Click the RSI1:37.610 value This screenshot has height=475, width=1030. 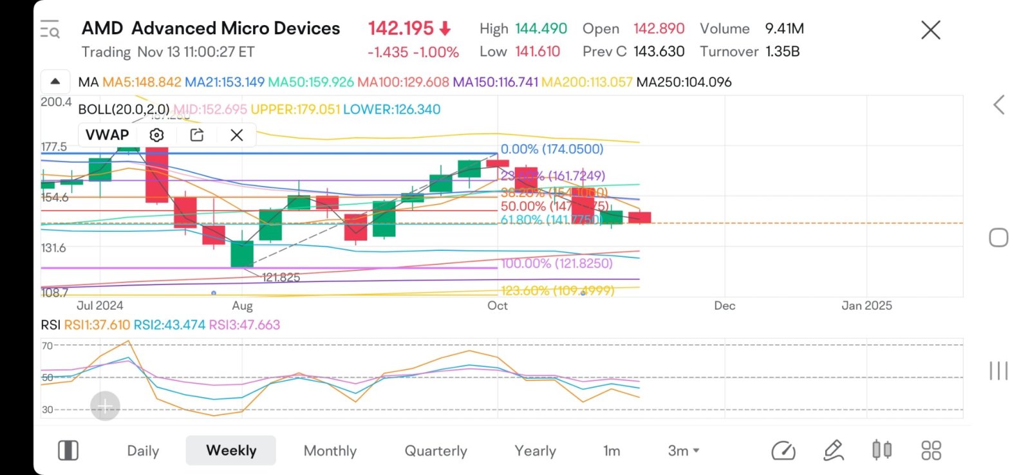pos(97,325)
